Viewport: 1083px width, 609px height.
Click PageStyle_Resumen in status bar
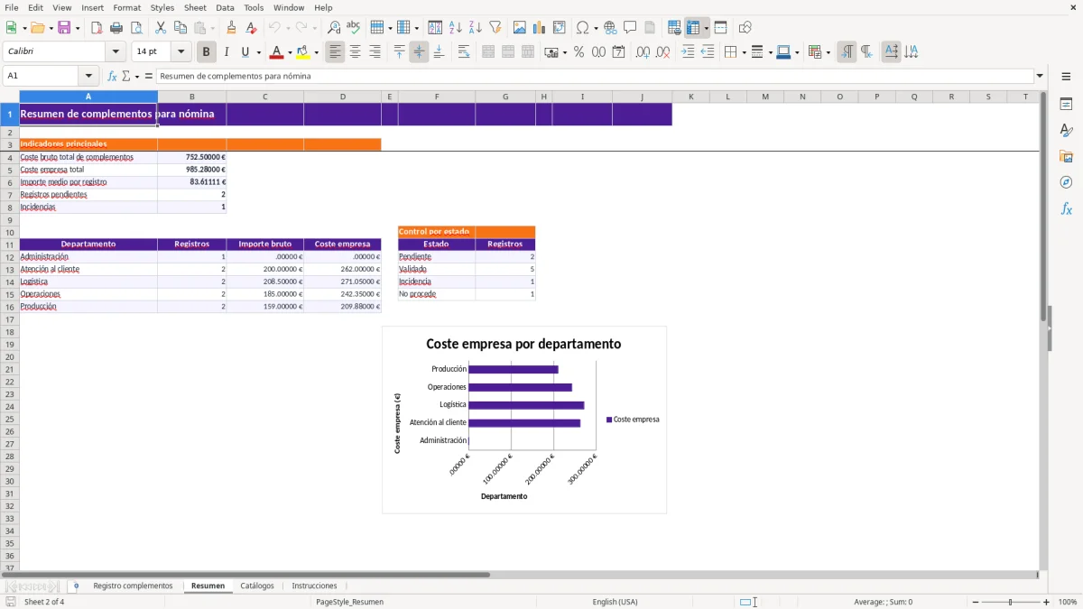click(x=349, y=602)
